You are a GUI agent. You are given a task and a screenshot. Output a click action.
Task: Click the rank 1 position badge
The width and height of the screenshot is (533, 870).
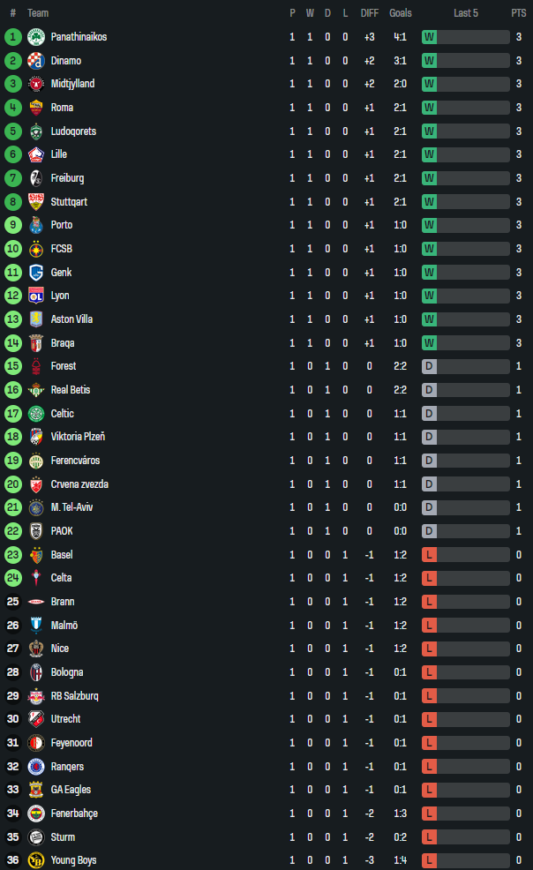pos(12,37)
